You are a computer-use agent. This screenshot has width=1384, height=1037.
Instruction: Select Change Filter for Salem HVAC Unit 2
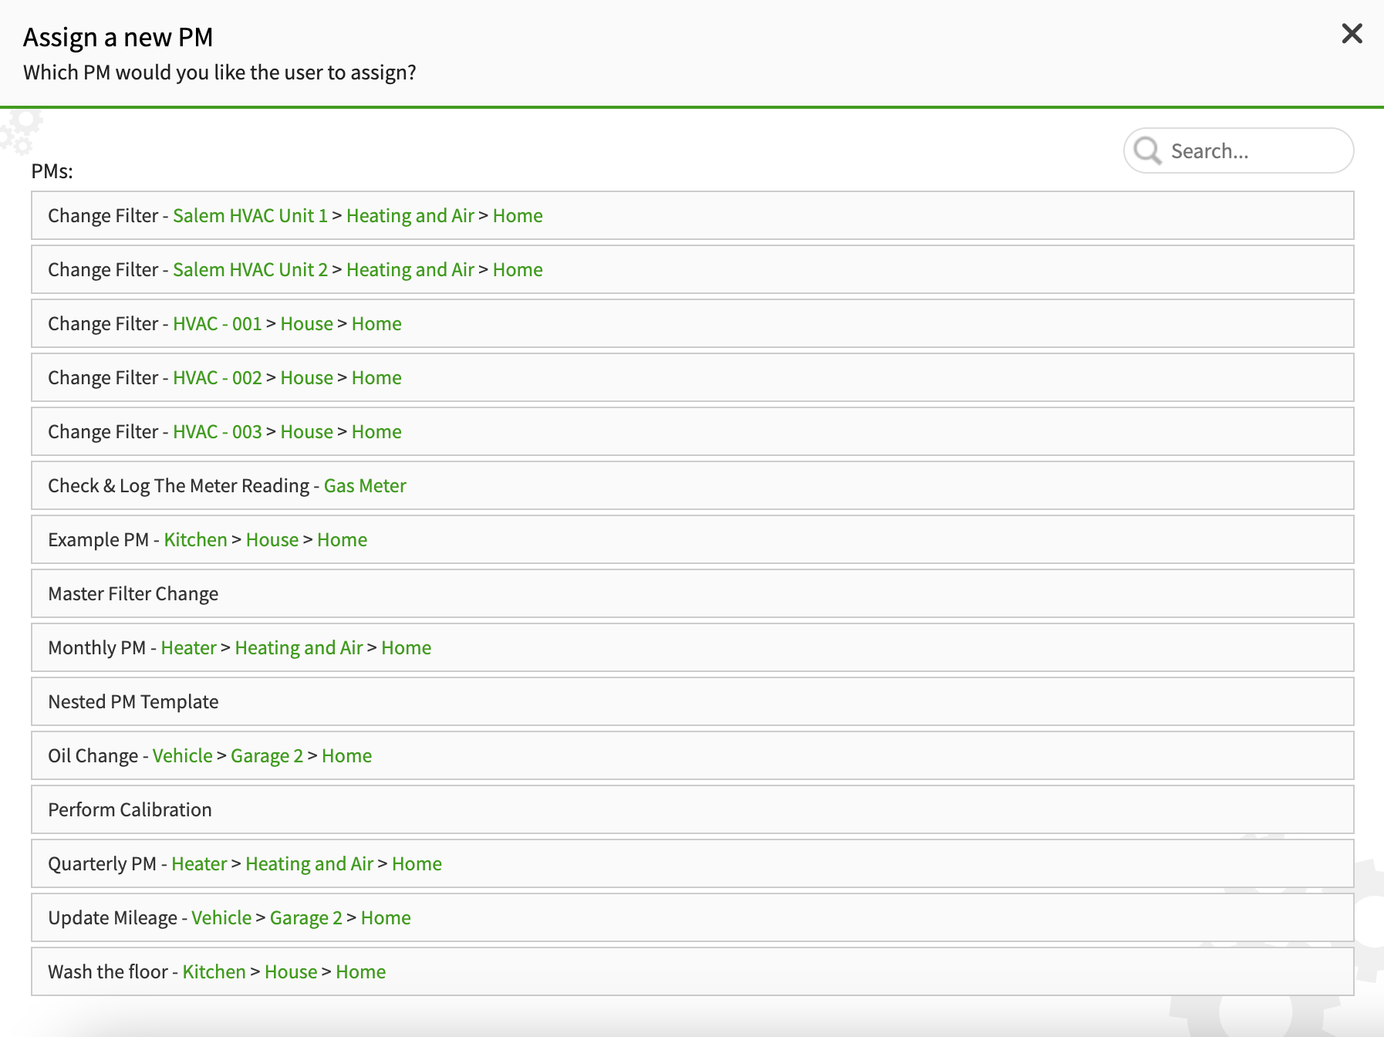(x=103, y=270)
